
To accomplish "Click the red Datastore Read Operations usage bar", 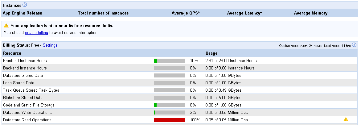I will (x=170, y=120).
